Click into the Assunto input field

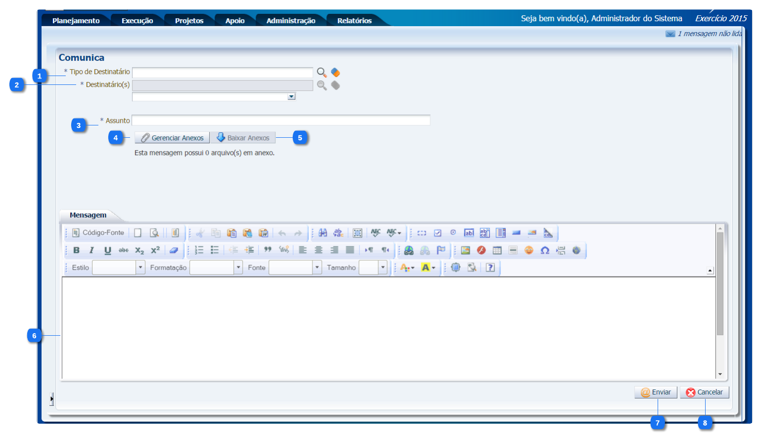tap(280, 120)
